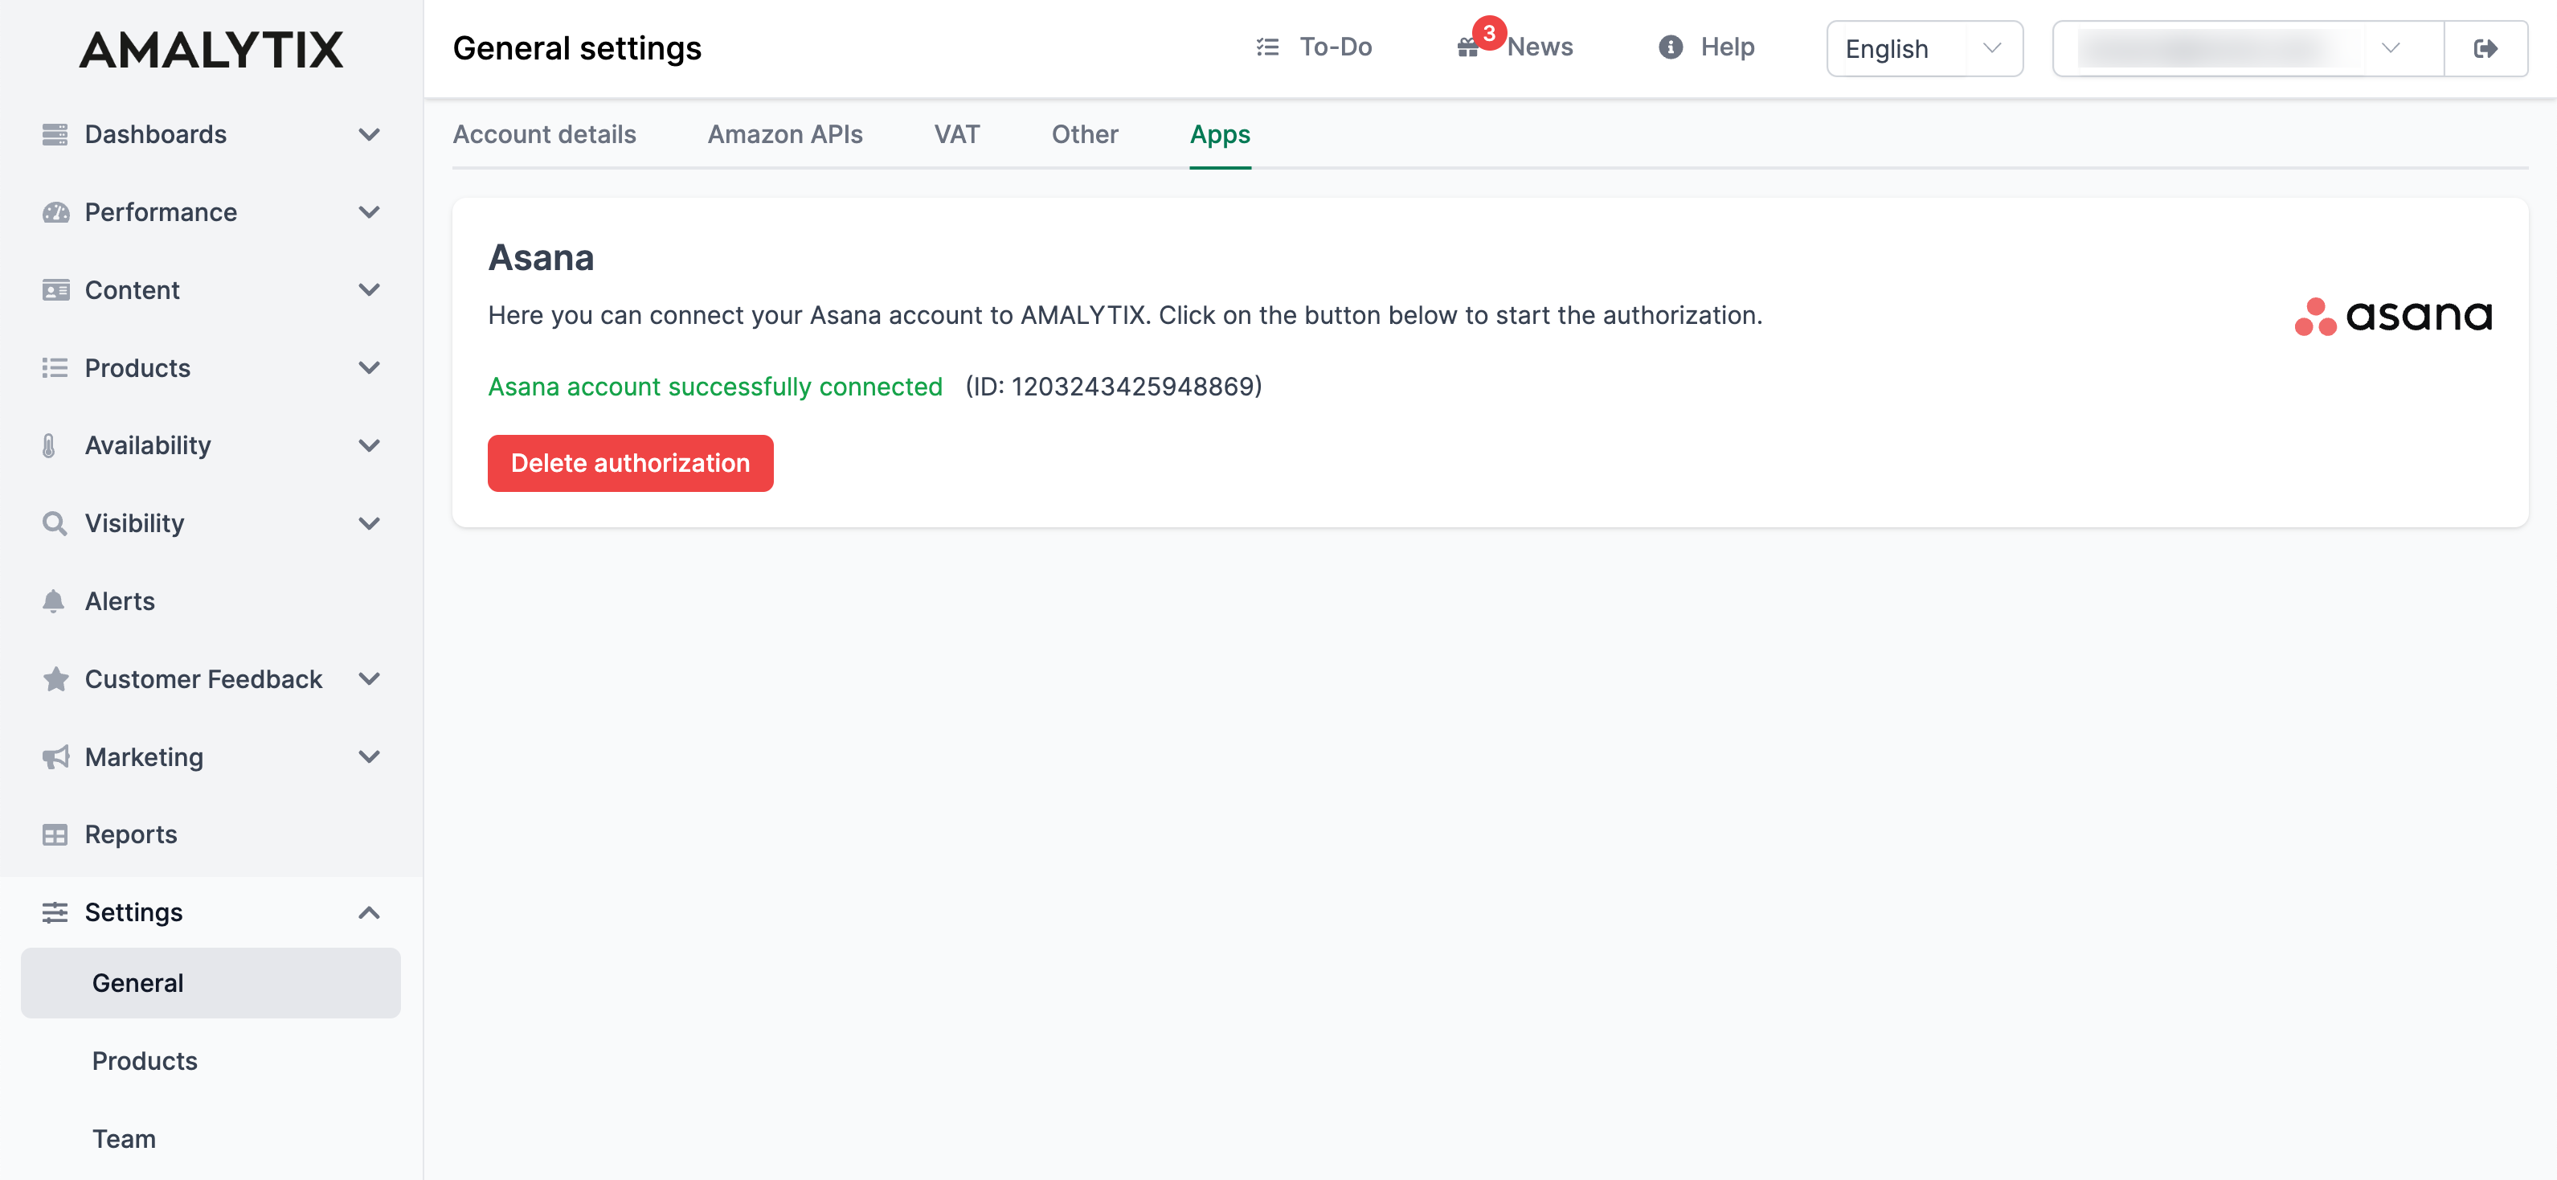2557x1180 pixels.
Task: Open the blurred account selector dropdown
Action: pos(2248,49)
